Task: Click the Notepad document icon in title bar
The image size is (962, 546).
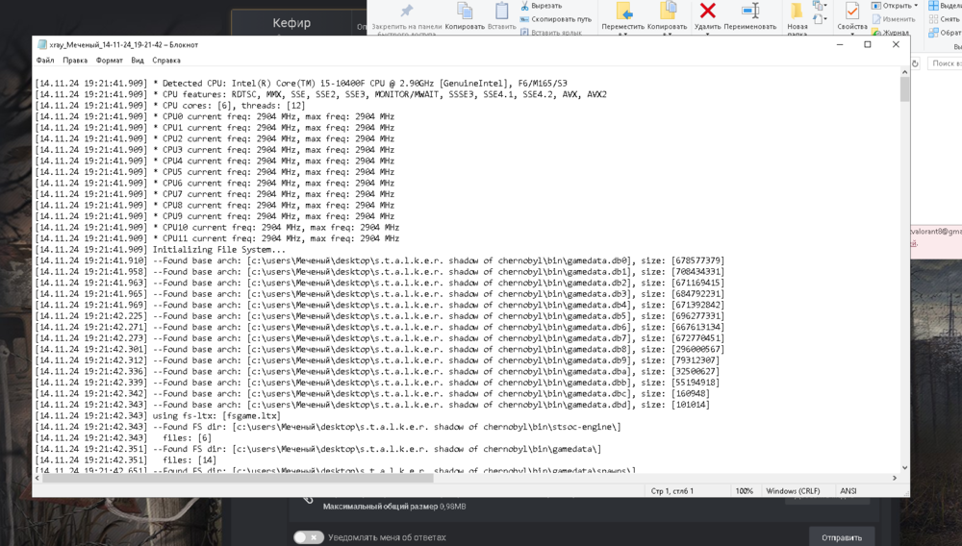Action: [42, 44]
